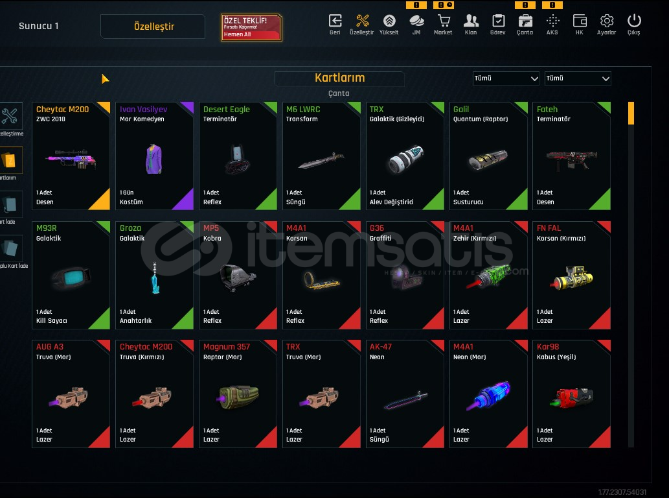This screenshot has height=498, width=669.
Task: Open the Görev tasks icon
Action: (x=497, y=25)
